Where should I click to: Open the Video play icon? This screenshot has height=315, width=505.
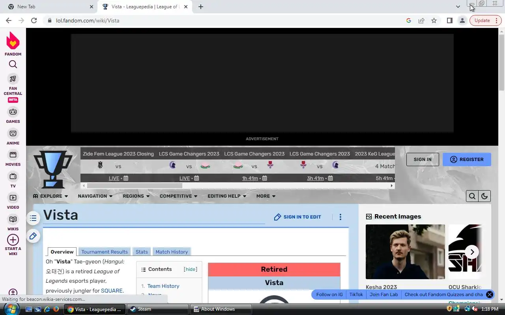tap(13, 198)
